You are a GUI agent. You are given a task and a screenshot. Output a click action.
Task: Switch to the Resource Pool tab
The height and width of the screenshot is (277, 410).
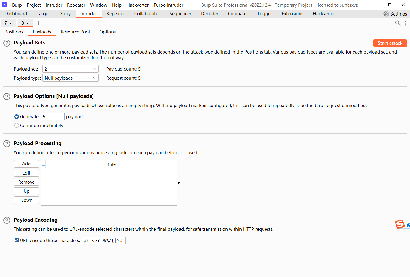click(75, 32)
